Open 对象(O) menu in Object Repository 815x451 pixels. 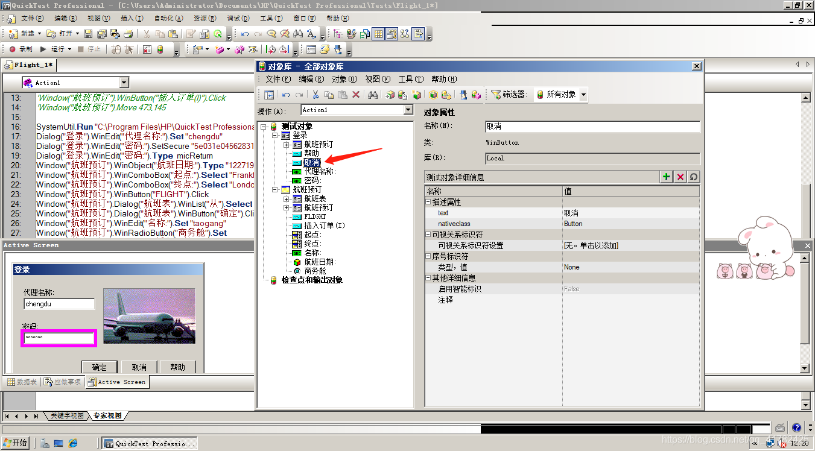tap(344, 79)
